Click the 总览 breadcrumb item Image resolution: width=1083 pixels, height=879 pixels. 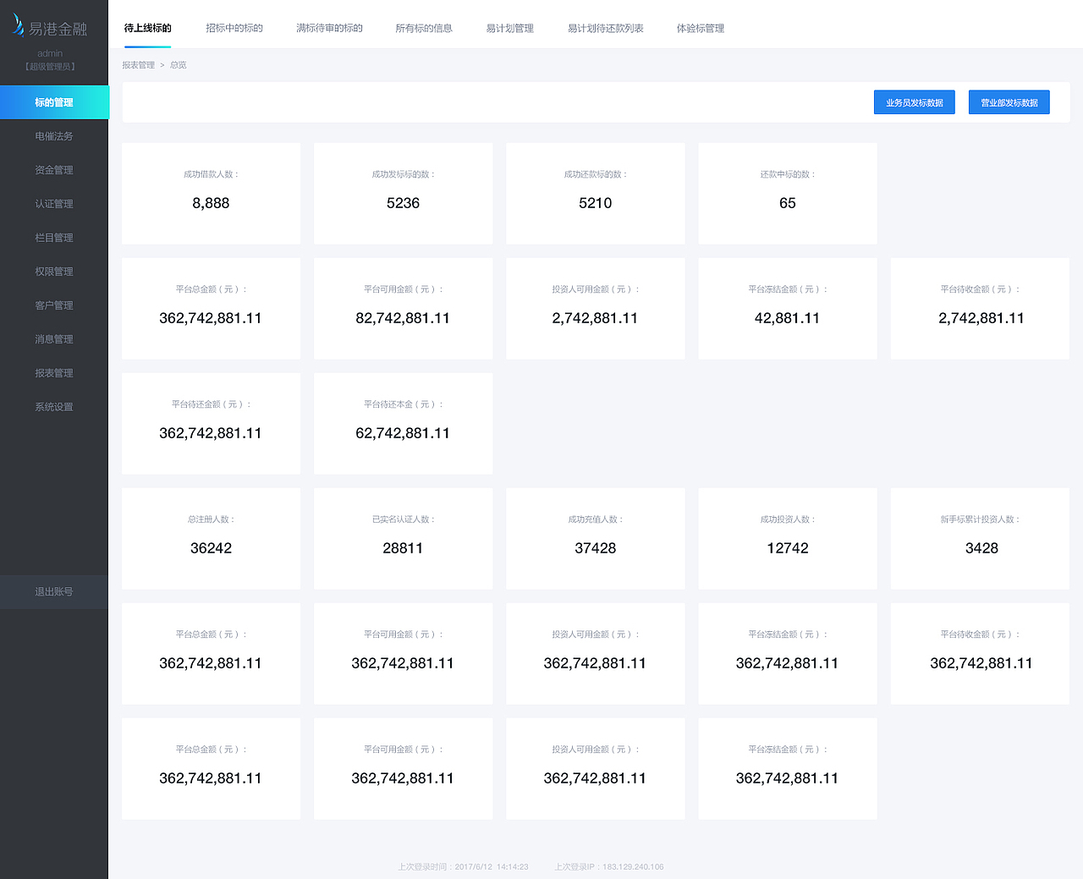point(178,65)
